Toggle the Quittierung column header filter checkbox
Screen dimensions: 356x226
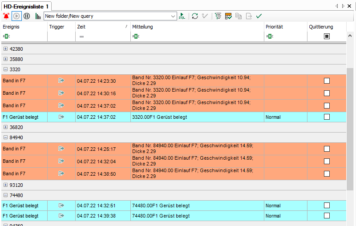(x=327, y=36)
